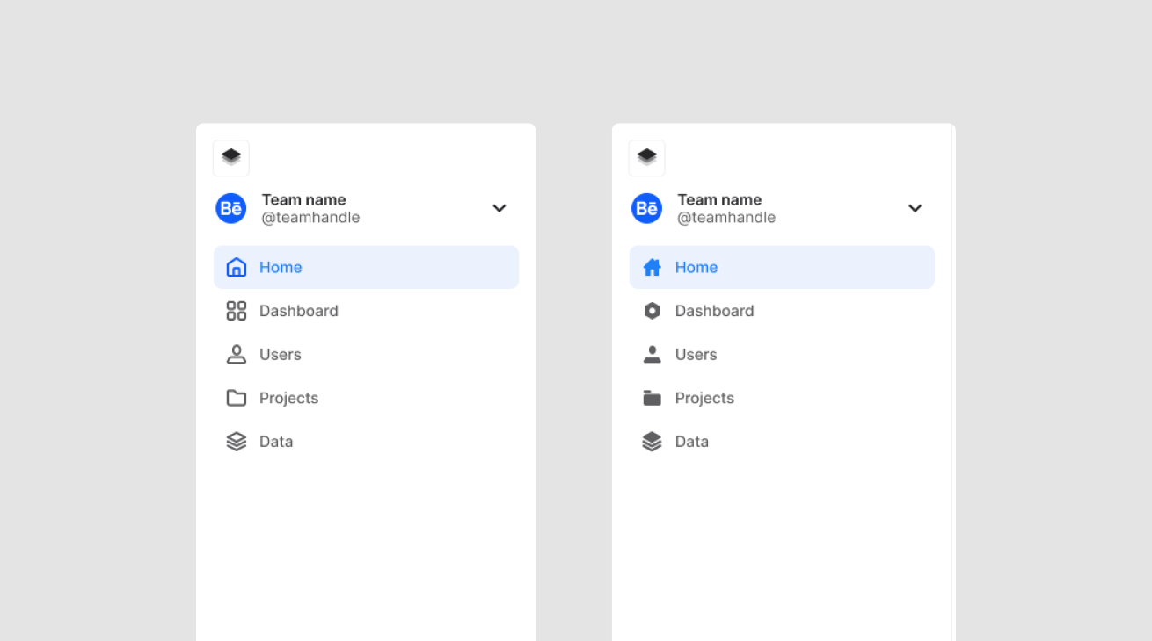1152x641 pixels.
Task: Click the Behance avatar in right panel
Action: coord(647,208)
